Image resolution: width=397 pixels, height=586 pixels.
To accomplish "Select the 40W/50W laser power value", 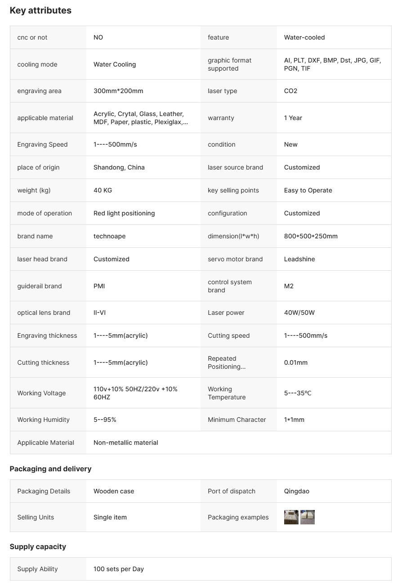I will point(299,313).
